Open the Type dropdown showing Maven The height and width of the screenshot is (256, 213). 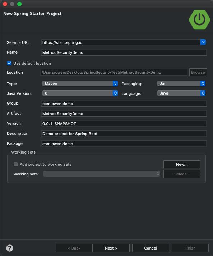pos(80,83)
